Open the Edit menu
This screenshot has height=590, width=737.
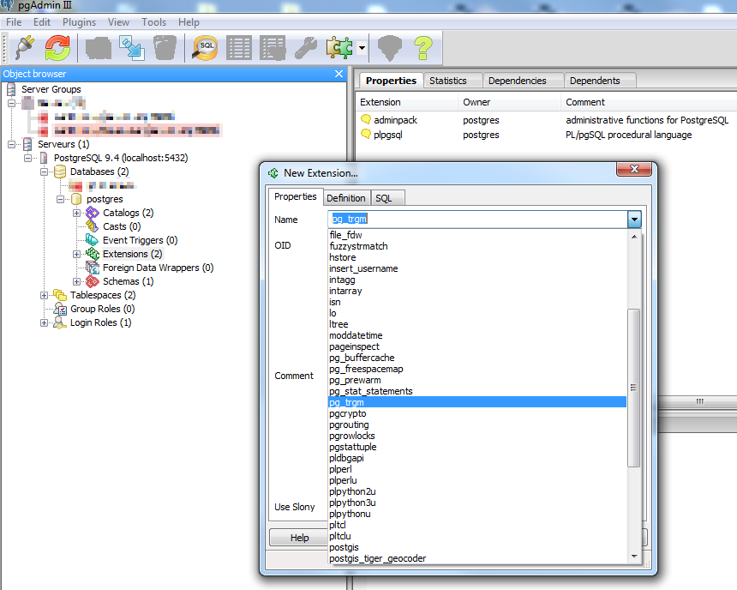click(42, 22)
